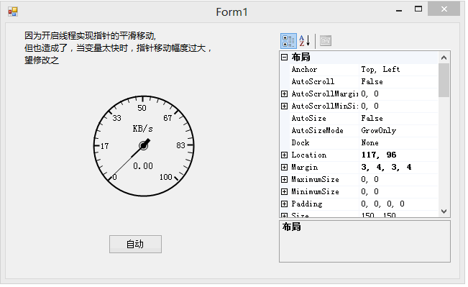The width and height of the screenshot is (468, 287).
Task: Click the property grid scrollbar thumb
Action: [x=444, y=81]
